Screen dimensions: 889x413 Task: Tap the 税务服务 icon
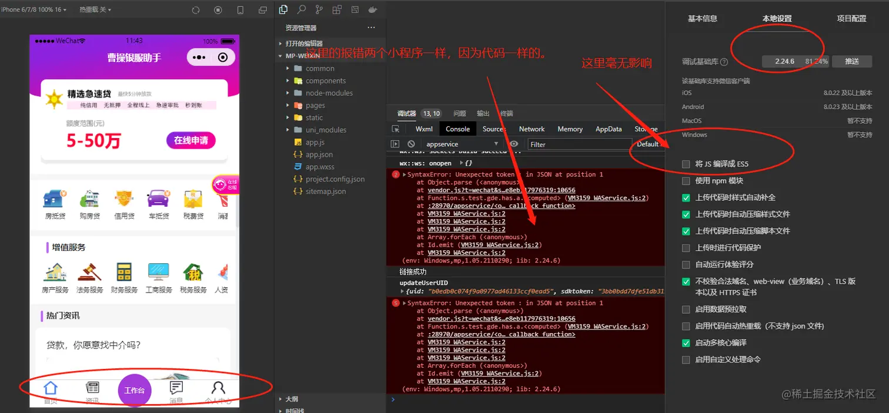193,272
